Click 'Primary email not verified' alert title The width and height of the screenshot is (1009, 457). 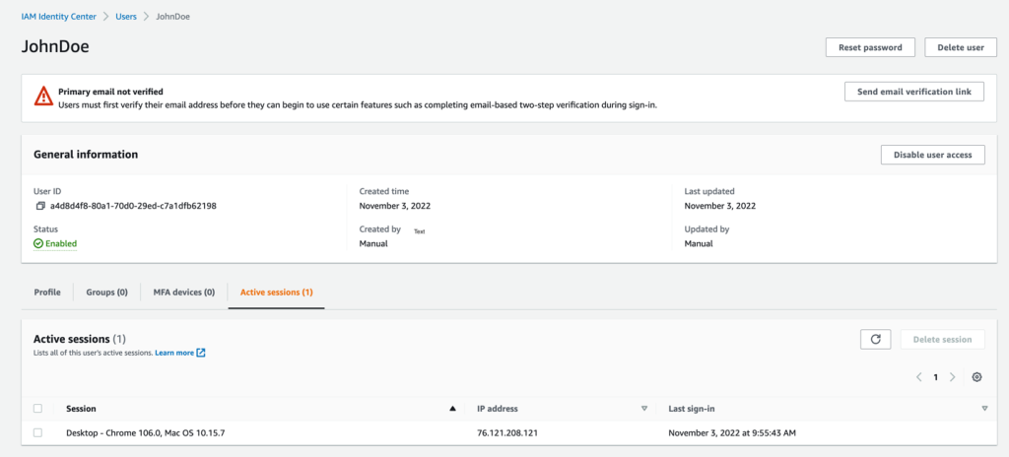110,92
